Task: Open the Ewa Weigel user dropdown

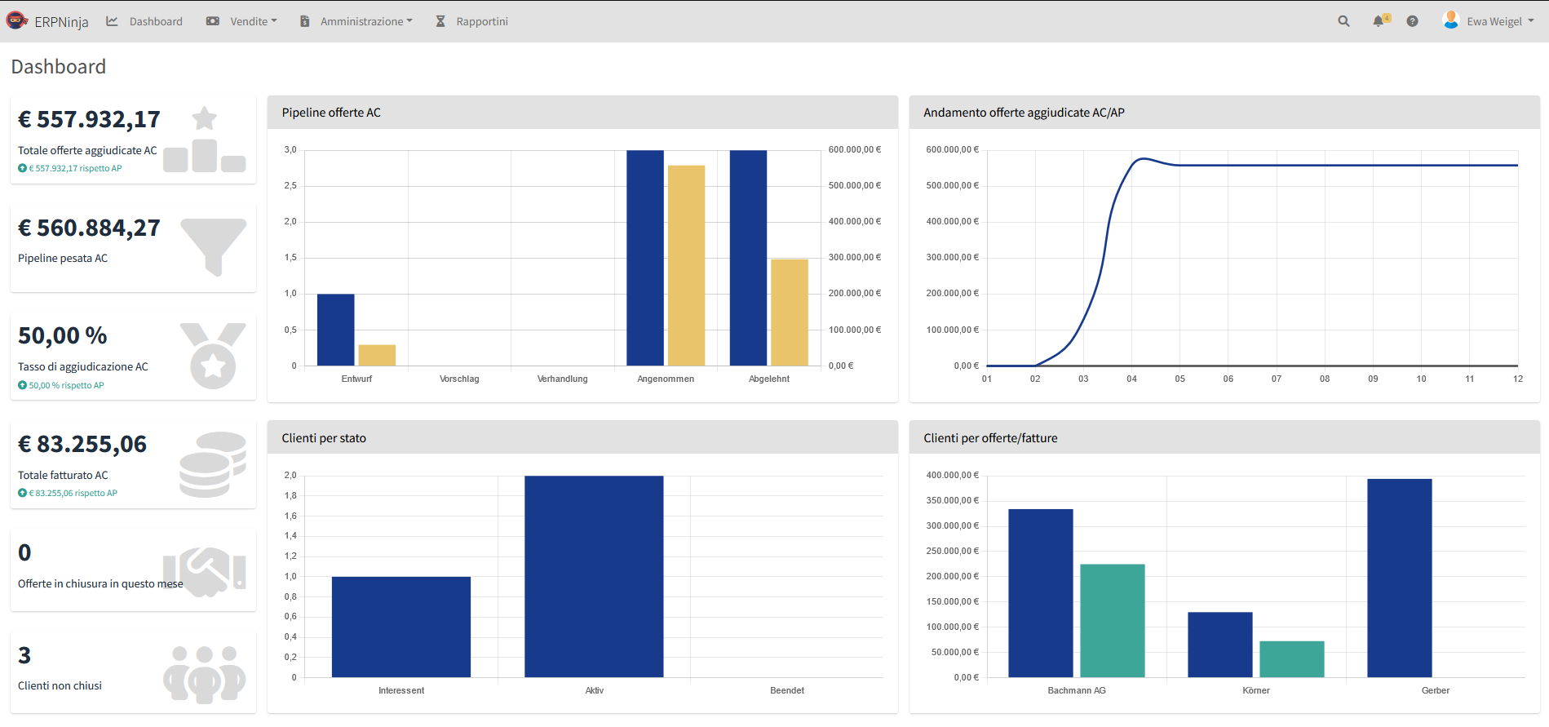Action: pos(1500,21)
